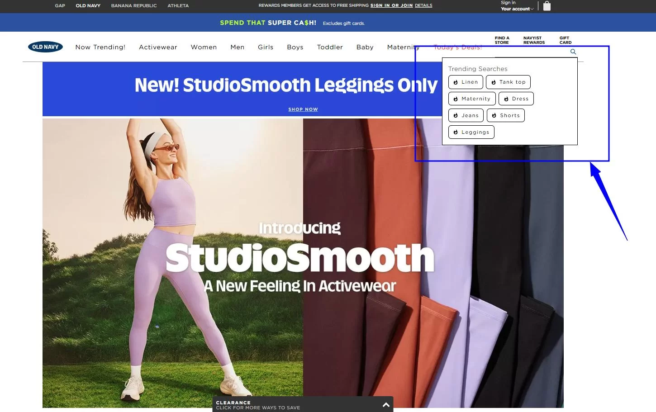Open the Find a Store link
This screenshot has height=412, width=656.
coord(502,40)
